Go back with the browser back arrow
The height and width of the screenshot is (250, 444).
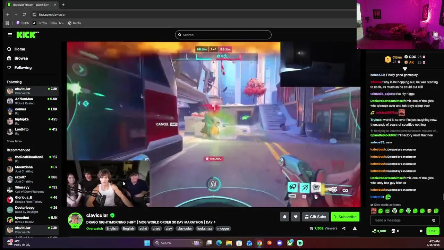click(x=8, y=15)
